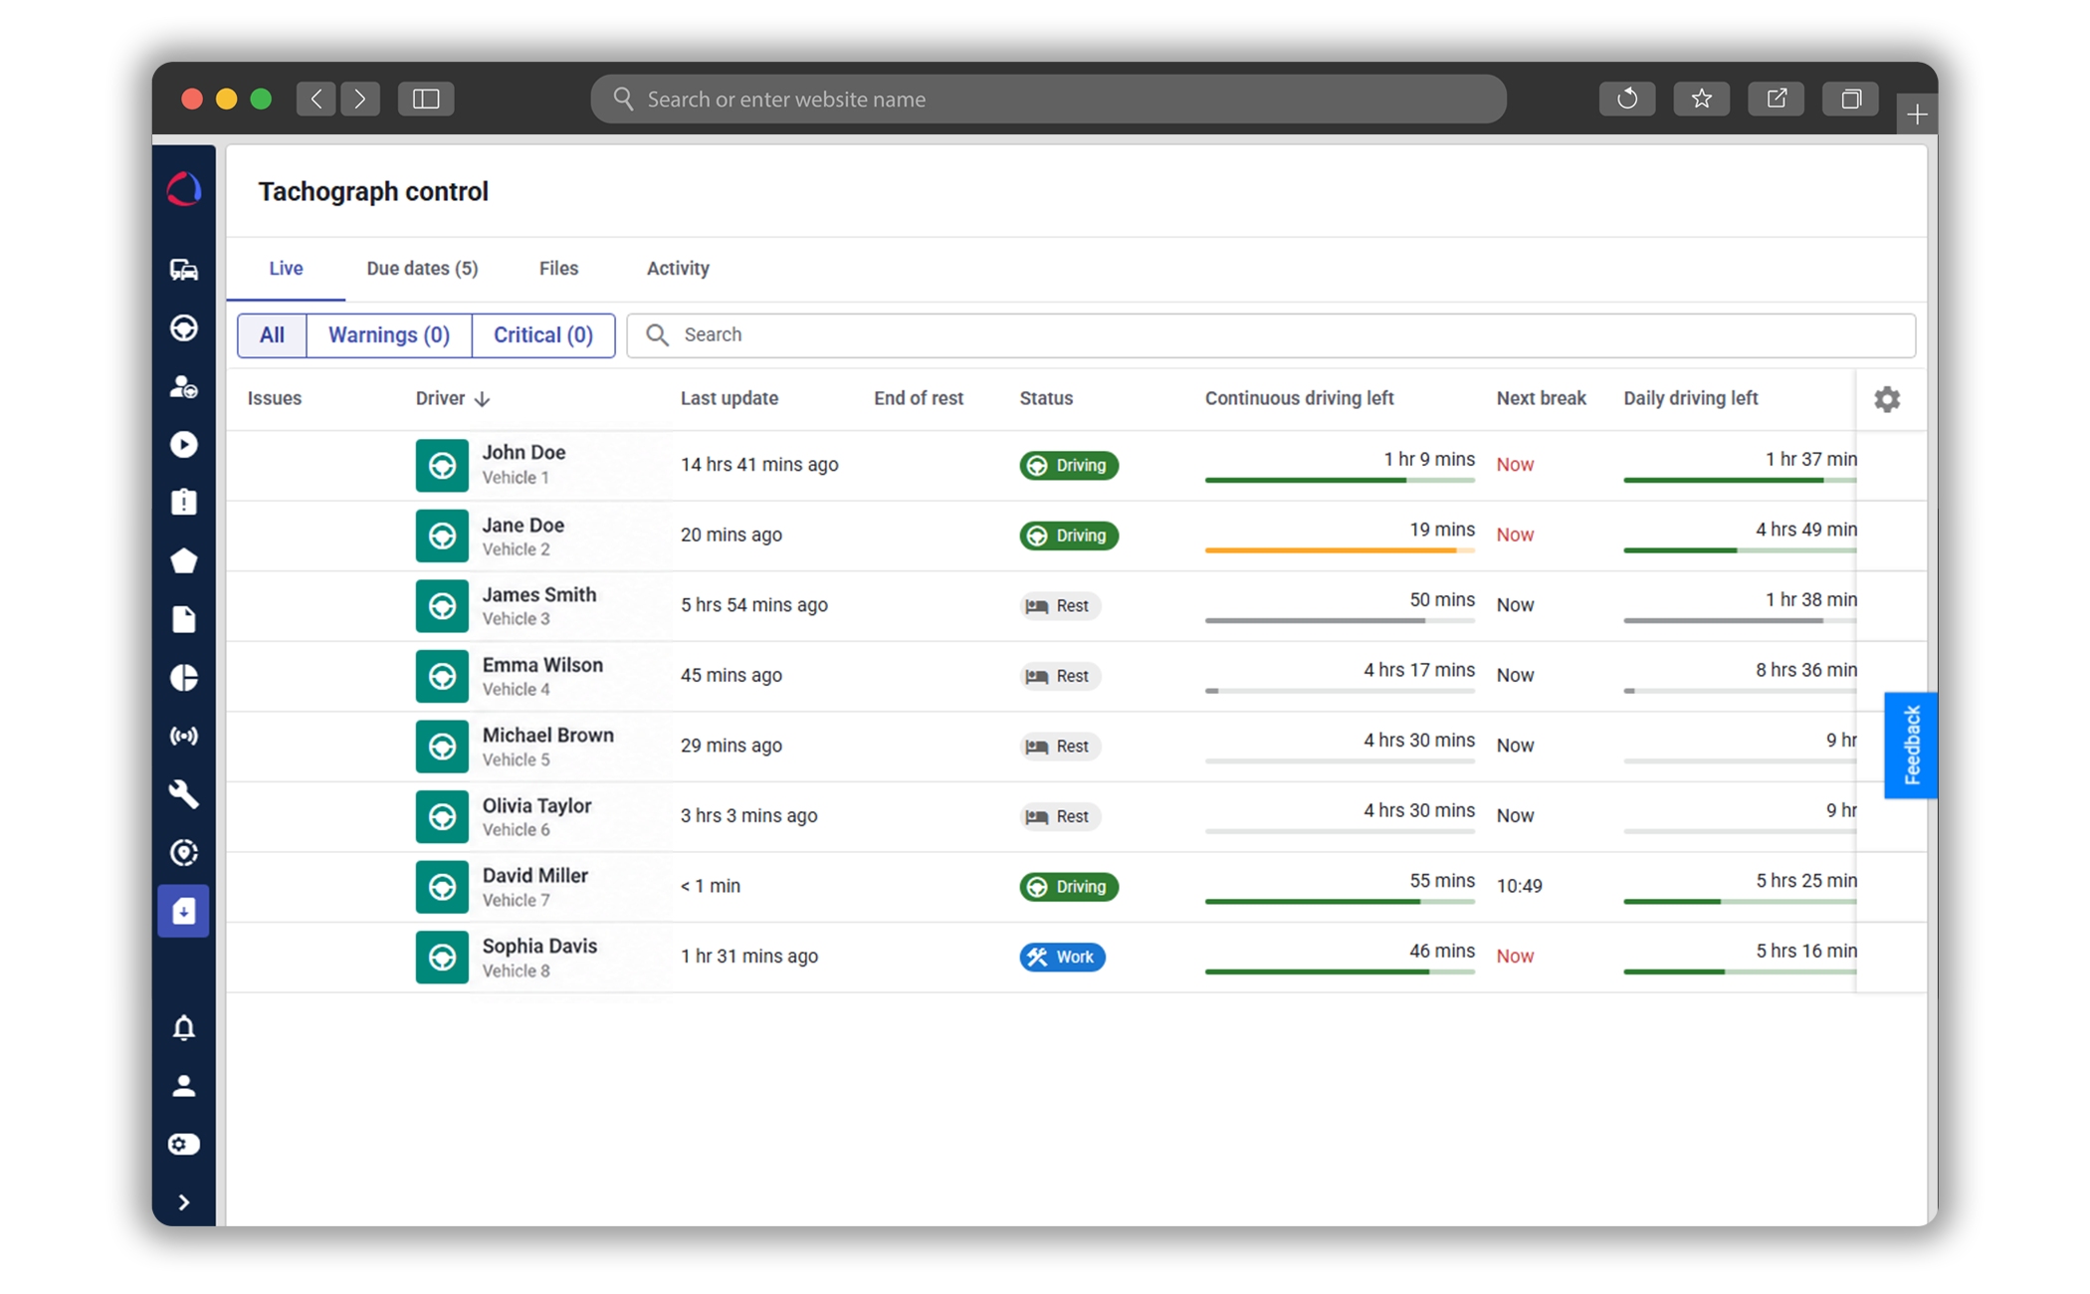Select the geofence pentagon sidebar icon
The image size is (2090, 1294).
point(184,560)
